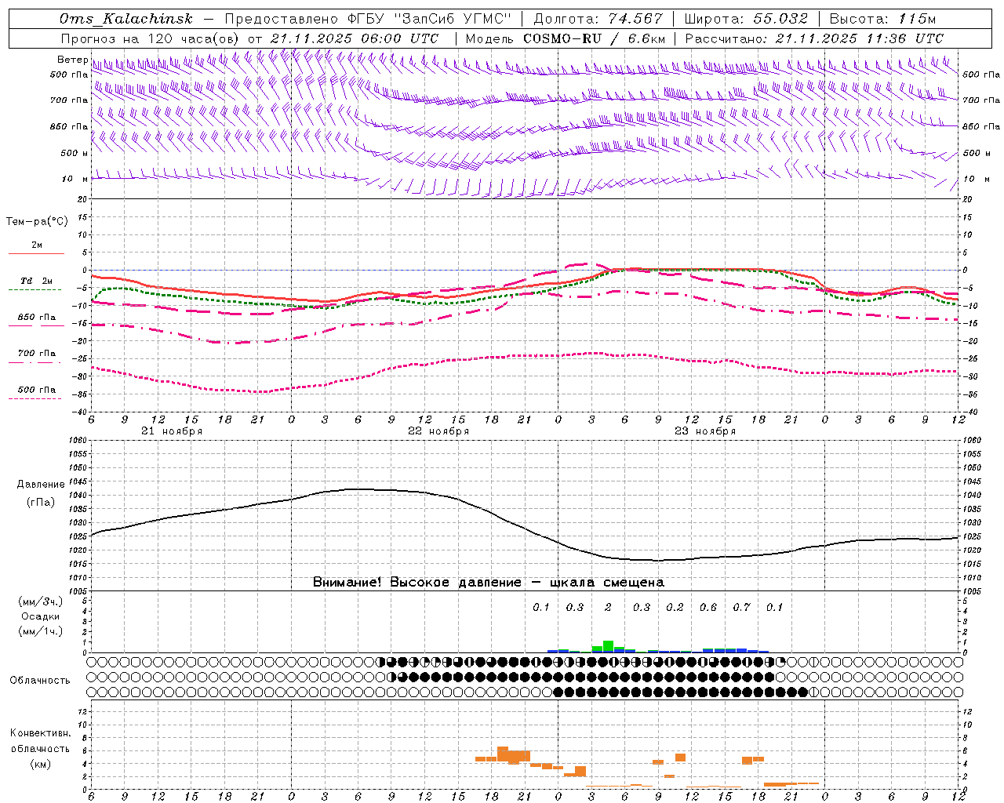
Task: Click the computed time Рассчитано: 21.11.2025 11:36 UTC
Action: coord(814,38)
